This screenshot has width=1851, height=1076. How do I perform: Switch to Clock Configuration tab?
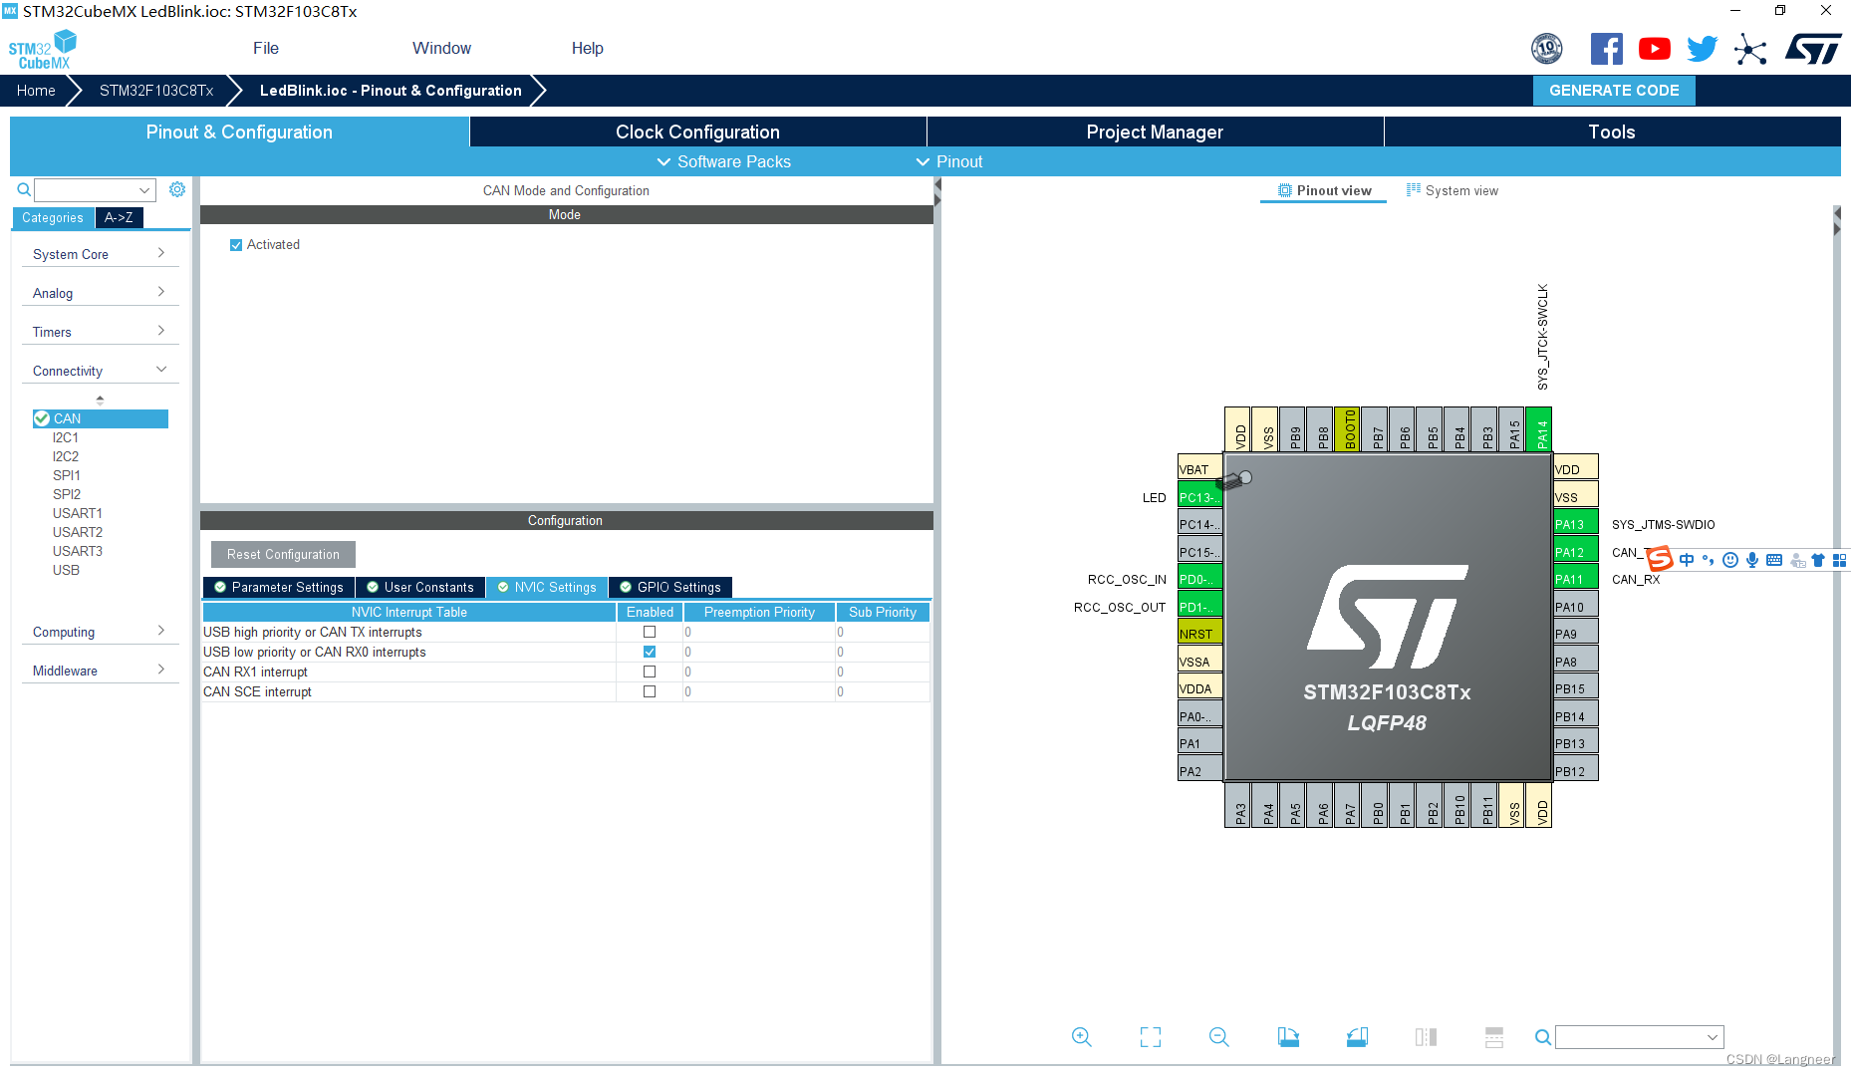(697, 132)
